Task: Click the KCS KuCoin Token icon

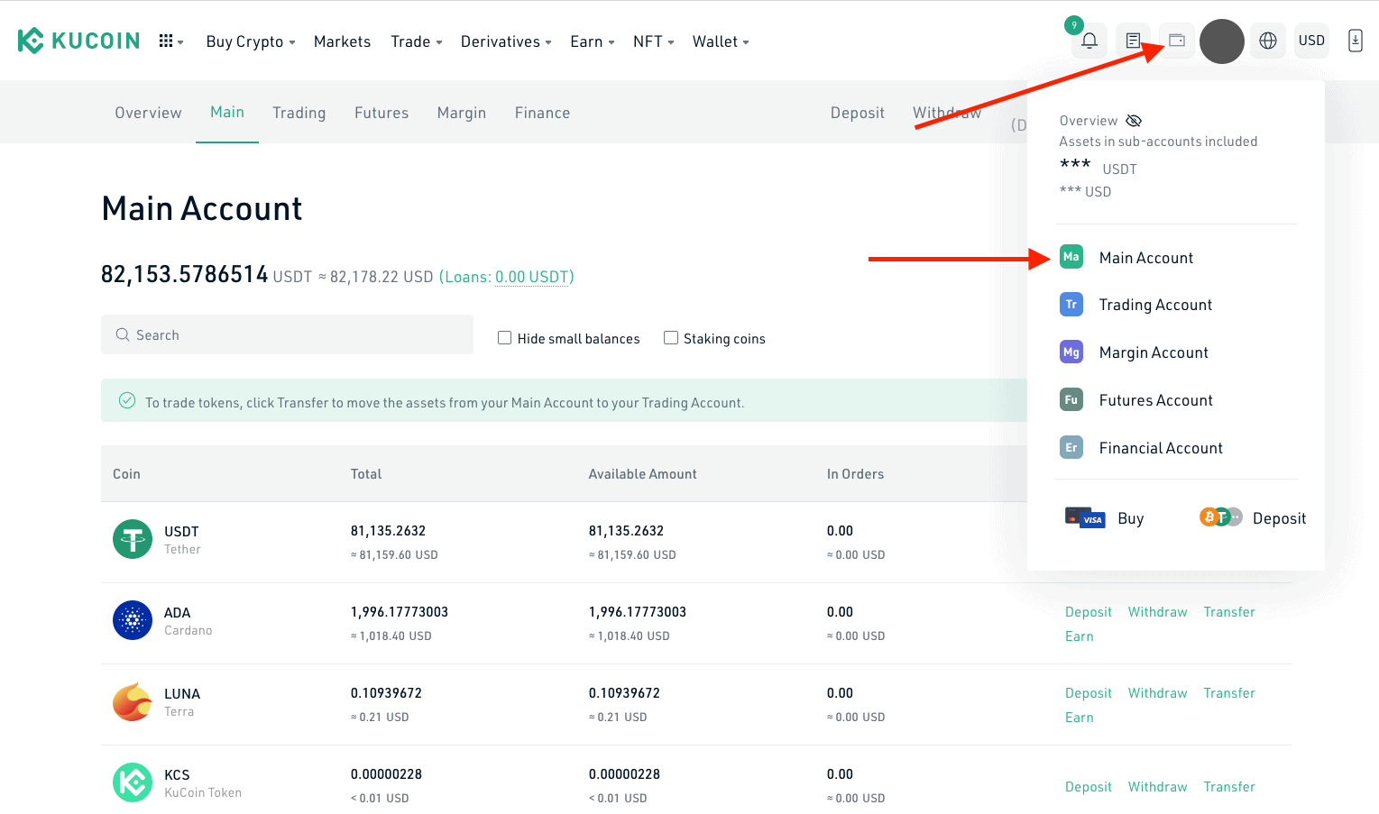Action: (133, 782)
